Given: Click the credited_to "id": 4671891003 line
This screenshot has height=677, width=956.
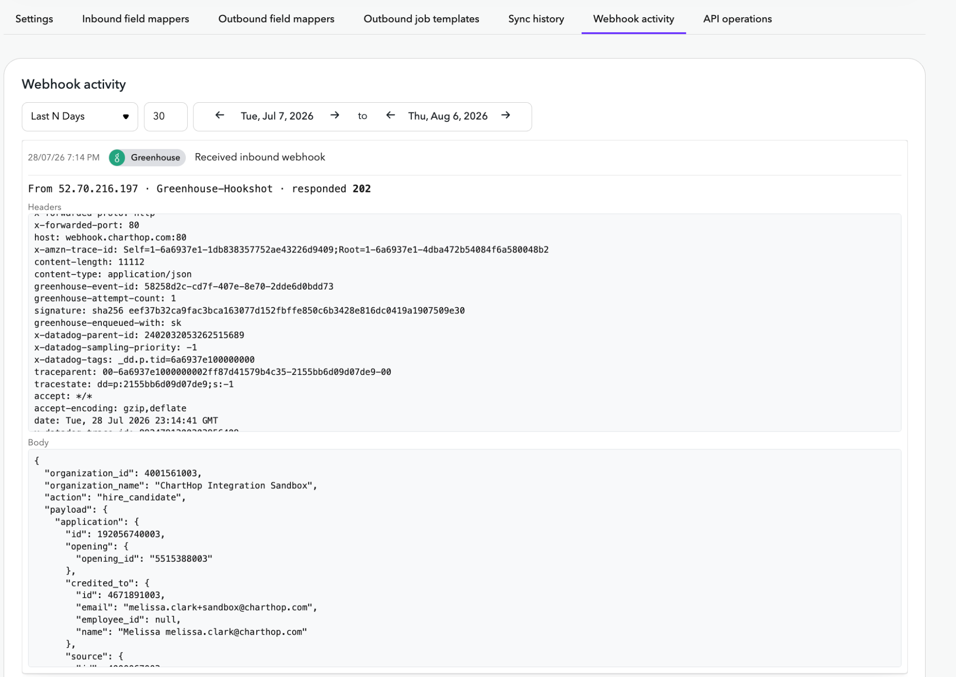Looking at the screenshot, I should pyautogui.click(x=120, y=595).
